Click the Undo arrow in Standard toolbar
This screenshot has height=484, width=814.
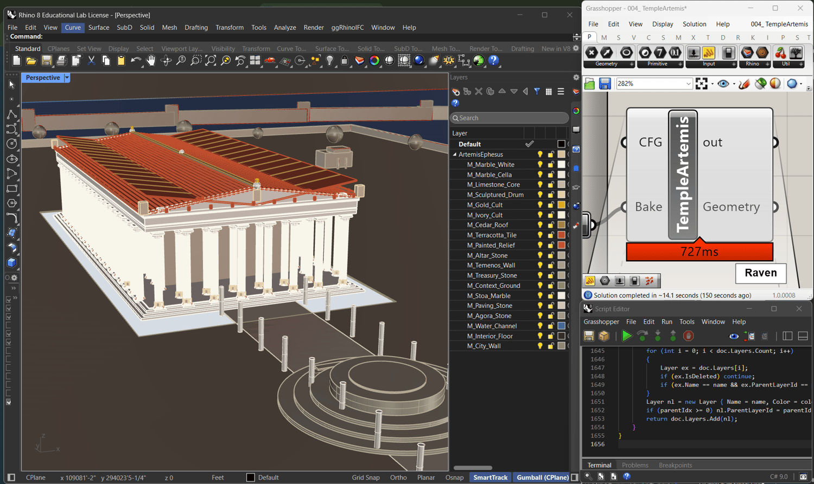135,61
